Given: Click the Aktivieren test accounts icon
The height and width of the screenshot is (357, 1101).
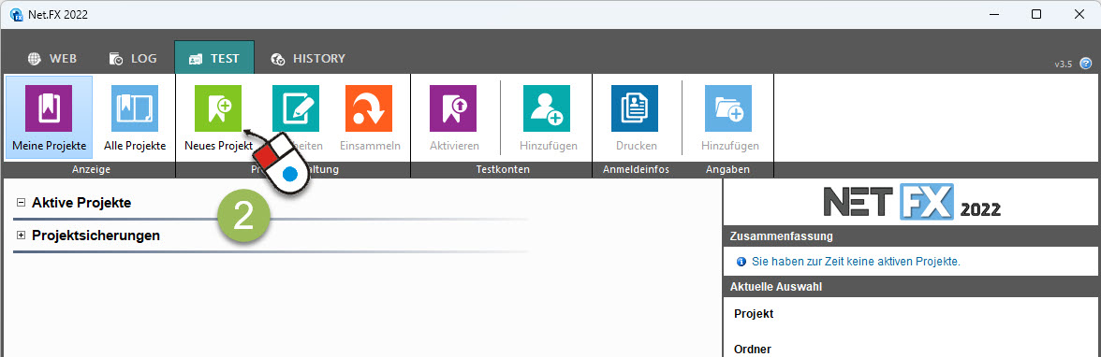Looking at the screenshot, I should pos(453,108).
